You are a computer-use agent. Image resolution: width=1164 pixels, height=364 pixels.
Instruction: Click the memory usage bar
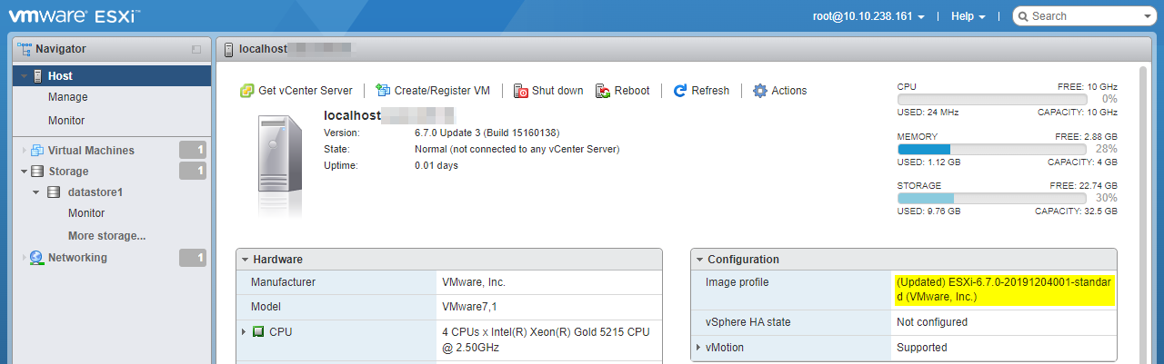pos(991,149)
